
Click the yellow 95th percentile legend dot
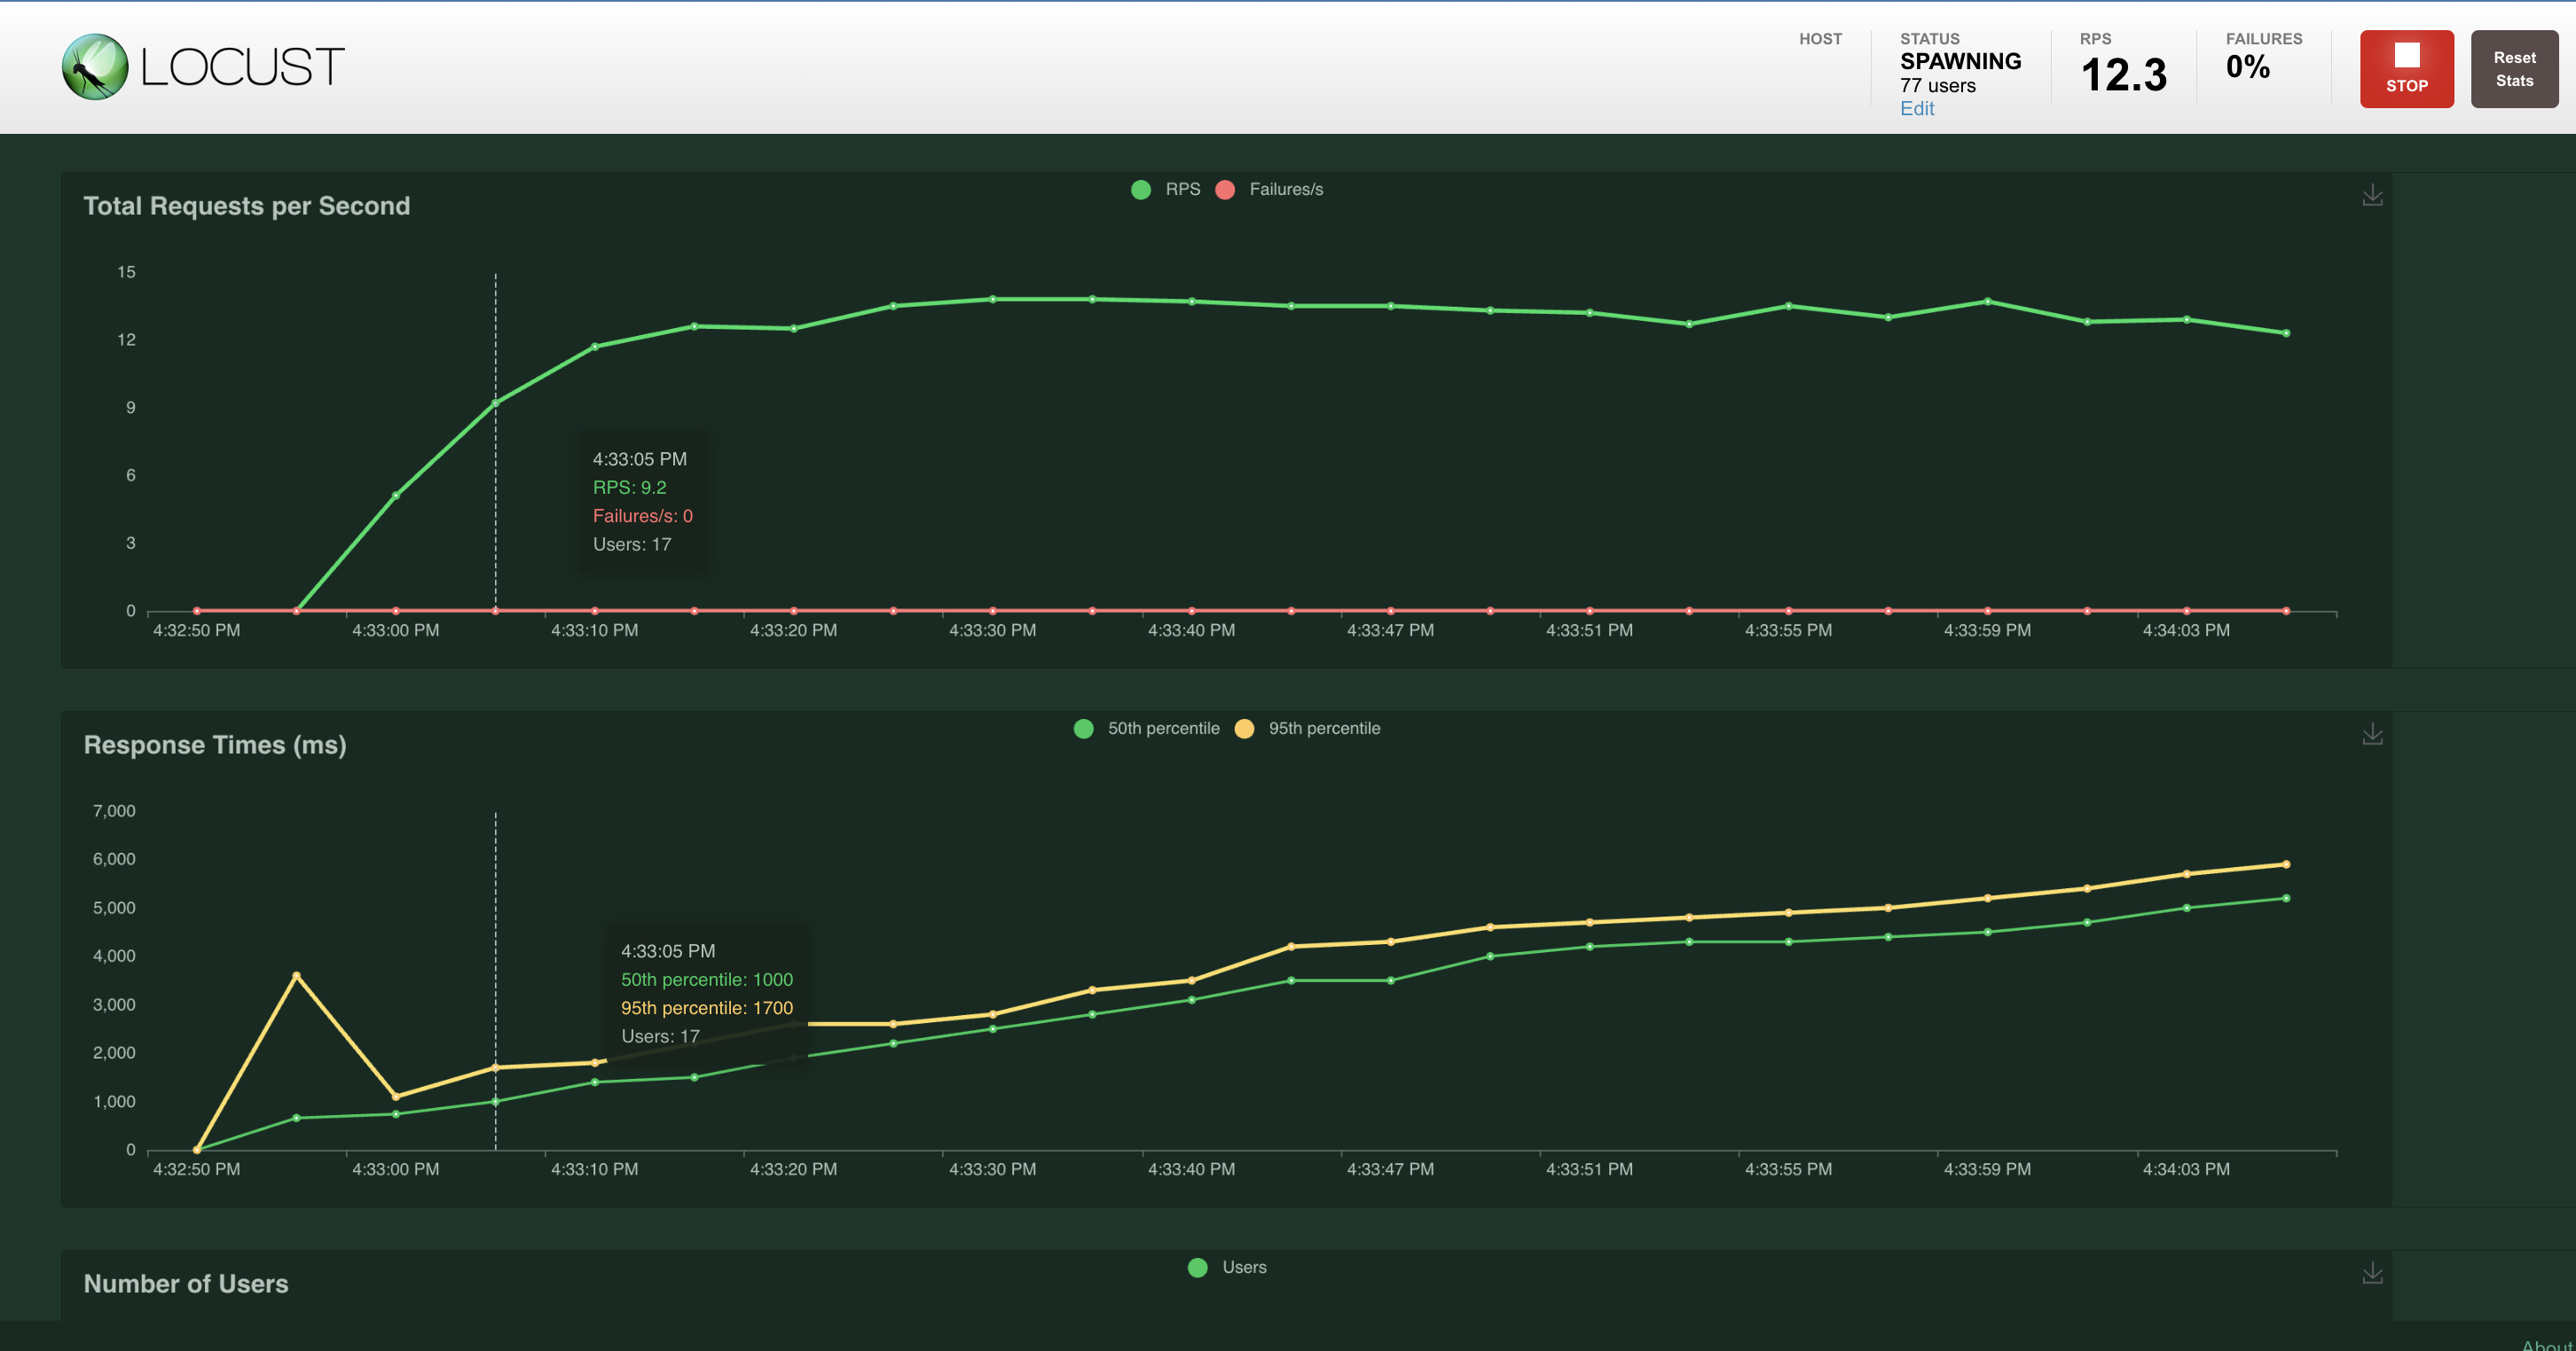pos(1244,729)
